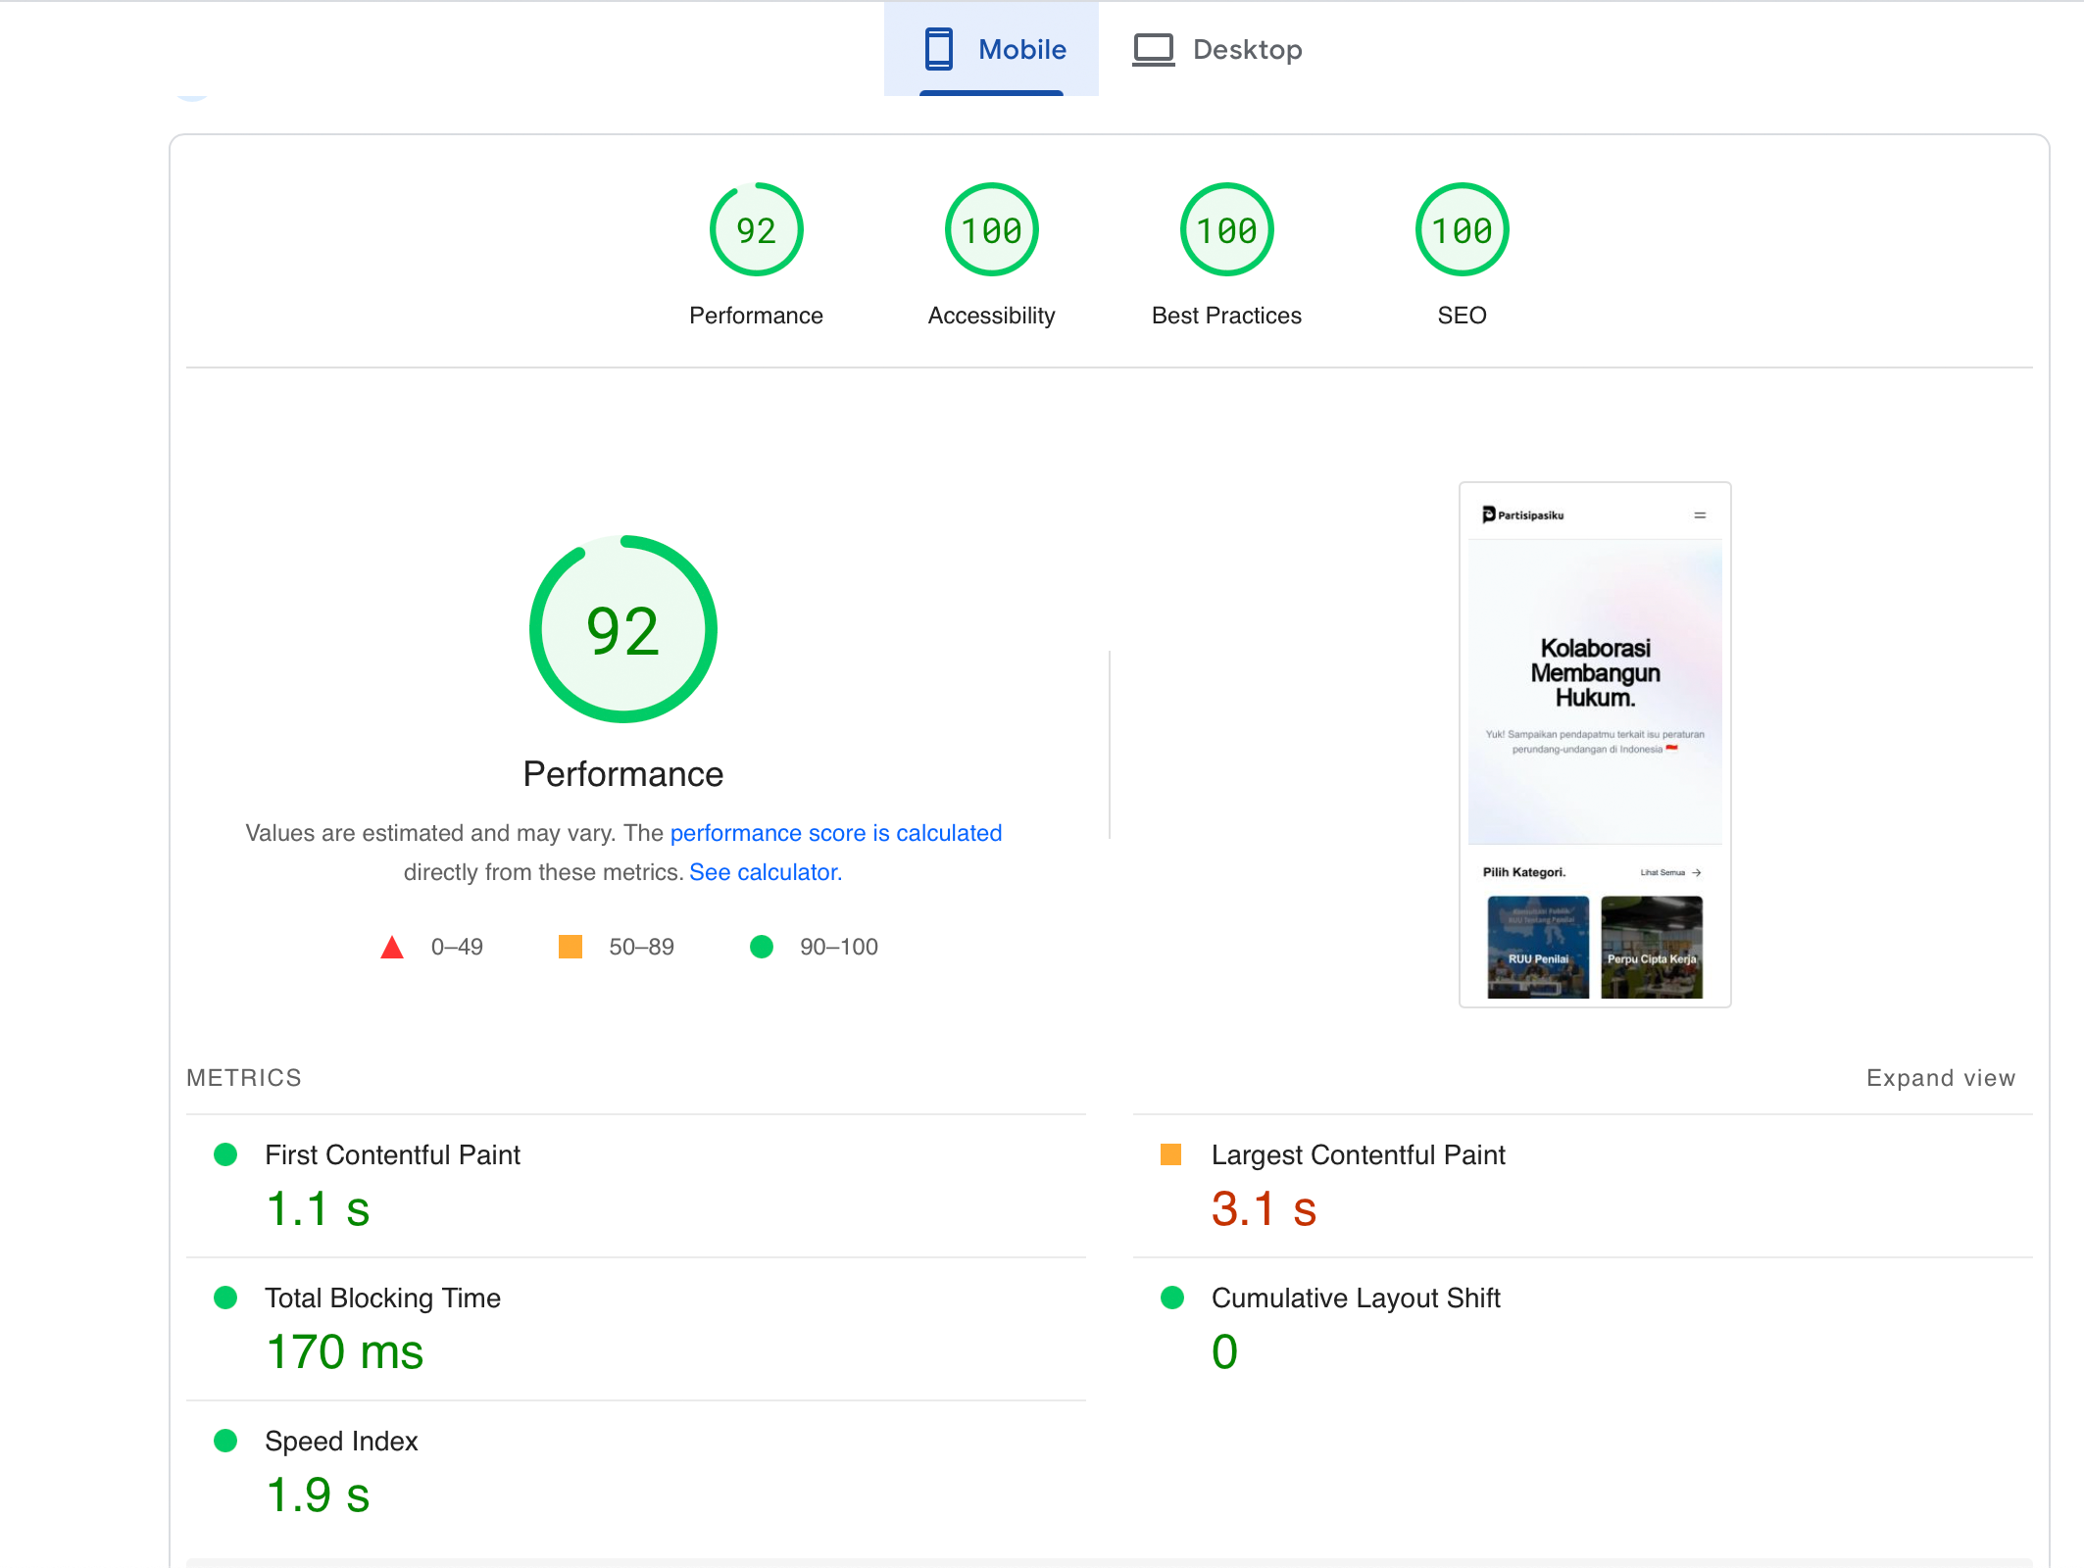Image resolution: width=2084 pixels, height=1568 pixels.
Task: Open the performance score is calculated link
Action: [835, 833]
